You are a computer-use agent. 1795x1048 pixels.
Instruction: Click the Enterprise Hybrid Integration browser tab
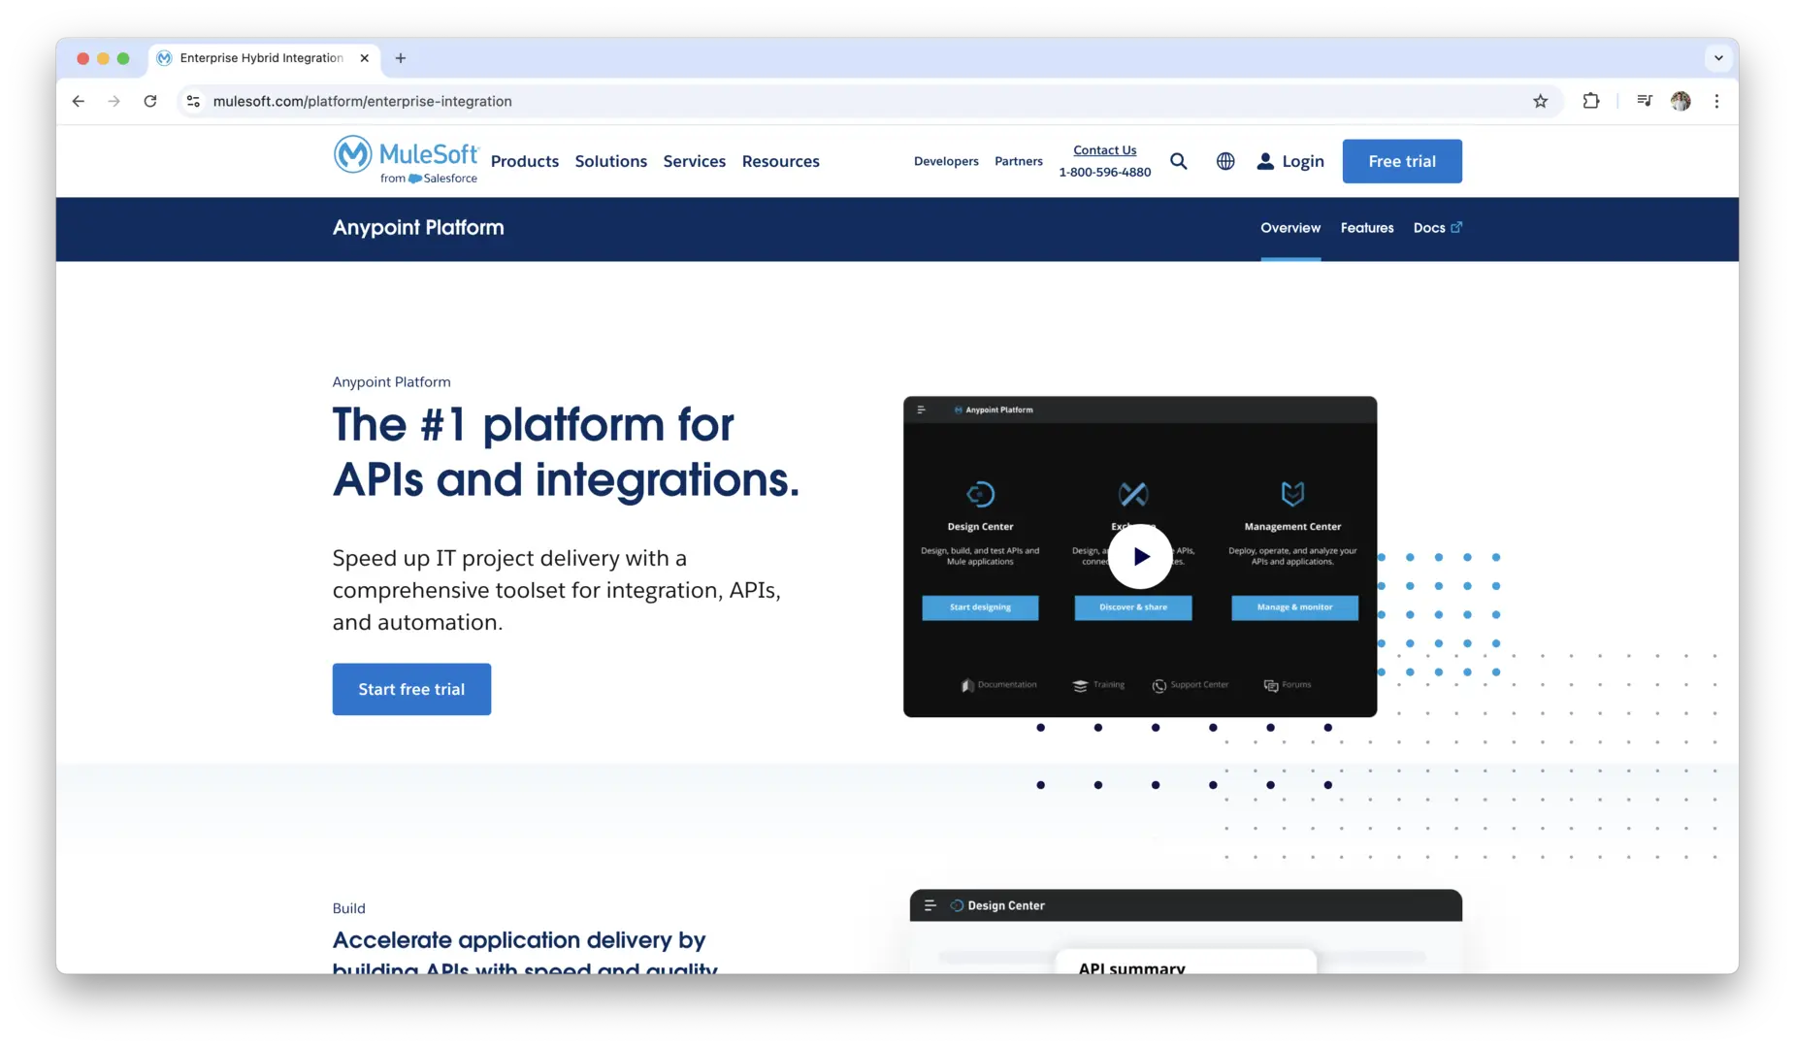pos(264,58)
